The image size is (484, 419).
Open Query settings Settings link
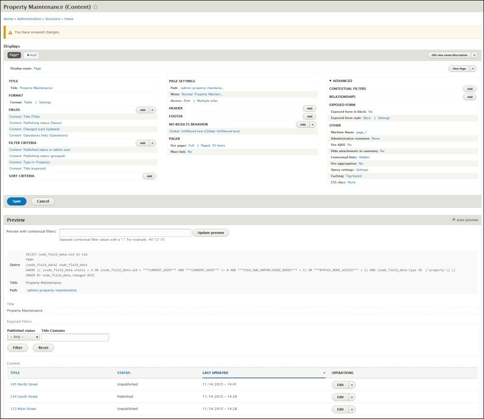click(x=362, y=170)
